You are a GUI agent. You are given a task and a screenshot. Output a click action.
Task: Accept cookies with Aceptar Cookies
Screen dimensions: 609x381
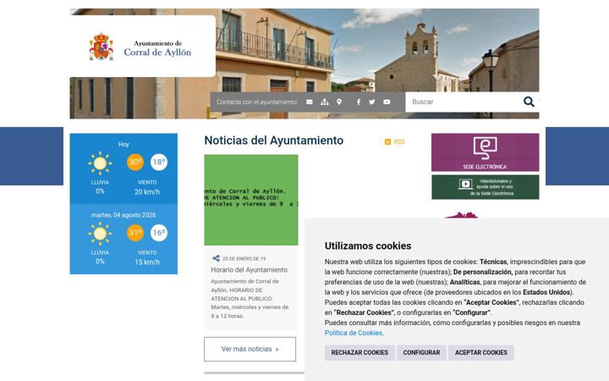coord(481,352)
